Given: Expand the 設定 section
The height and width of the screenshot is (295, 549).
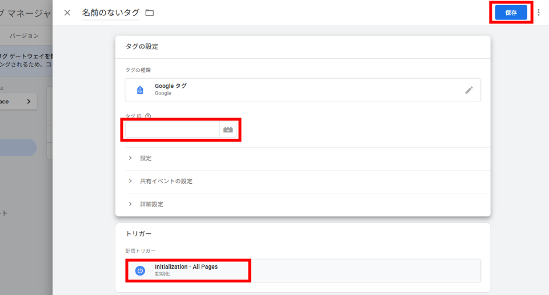Looking at the screenshot, I should [x=146, y=158].
